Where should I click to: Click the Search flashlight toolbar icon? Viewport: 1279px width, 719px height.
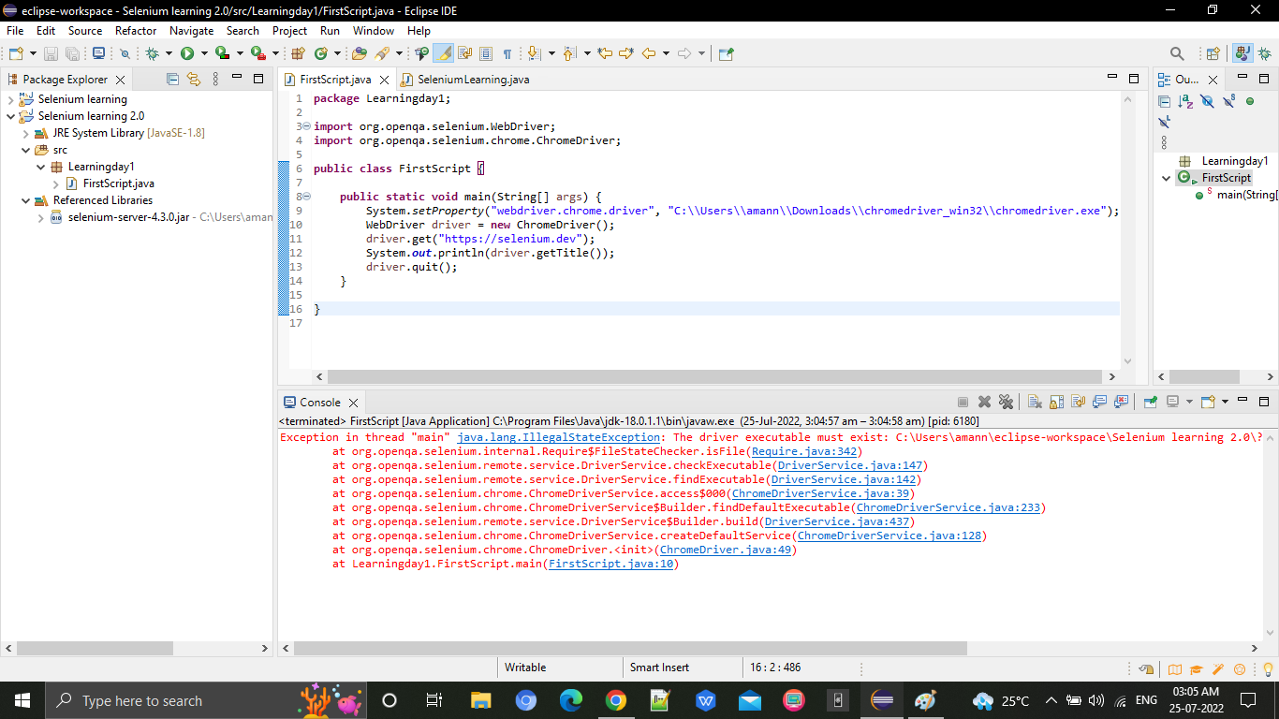(382, 53)
